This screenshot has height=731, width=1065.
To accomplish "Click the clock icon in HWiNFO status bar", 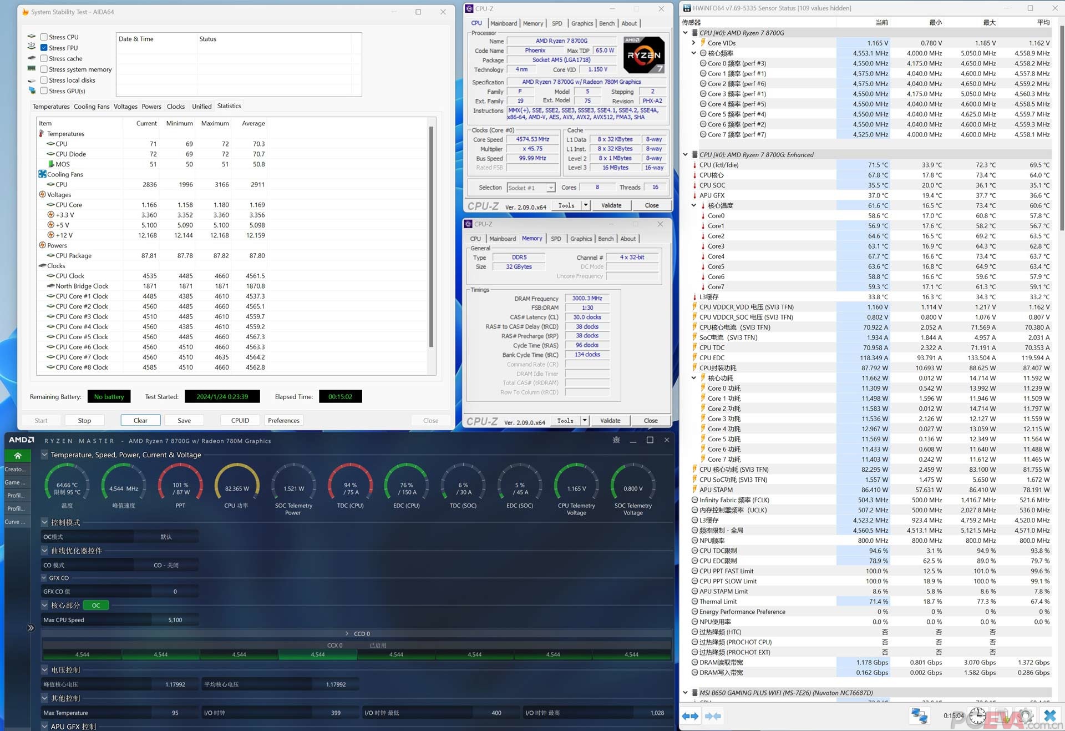I will (977, 716).
